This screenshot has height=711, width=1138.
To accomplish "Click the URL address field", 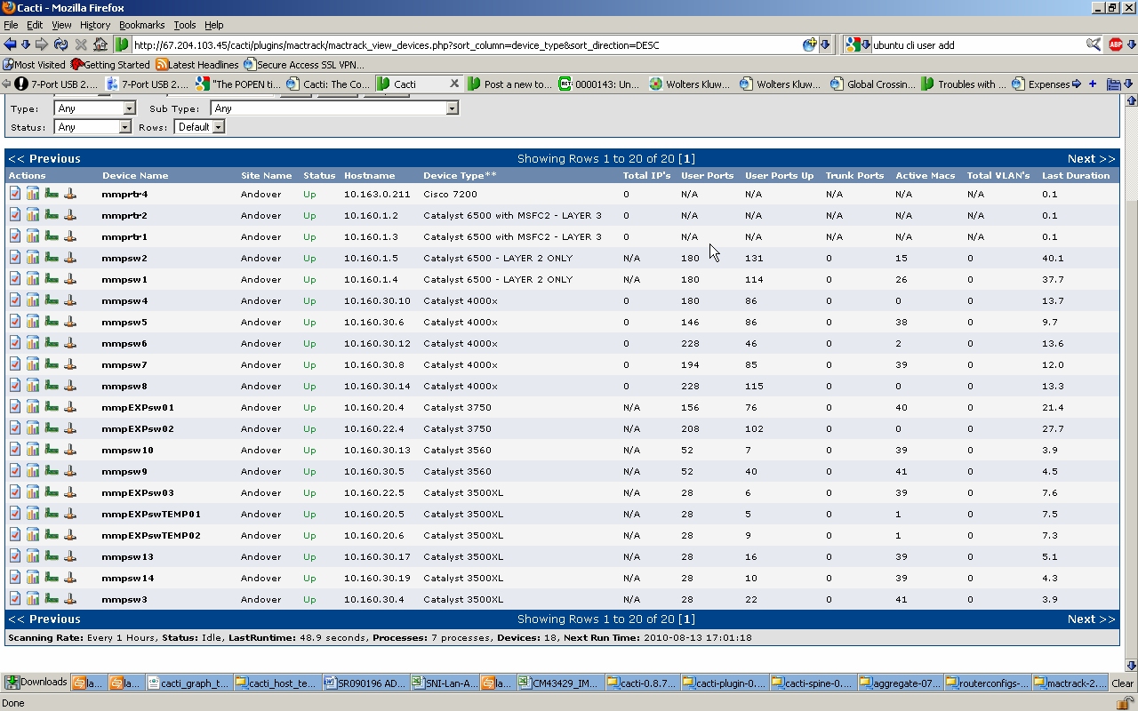I will pos(467,44).
